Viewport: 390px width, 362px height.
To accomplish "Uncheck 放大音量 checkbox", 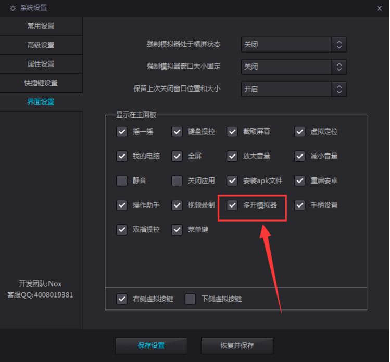I will pos(232,156).
